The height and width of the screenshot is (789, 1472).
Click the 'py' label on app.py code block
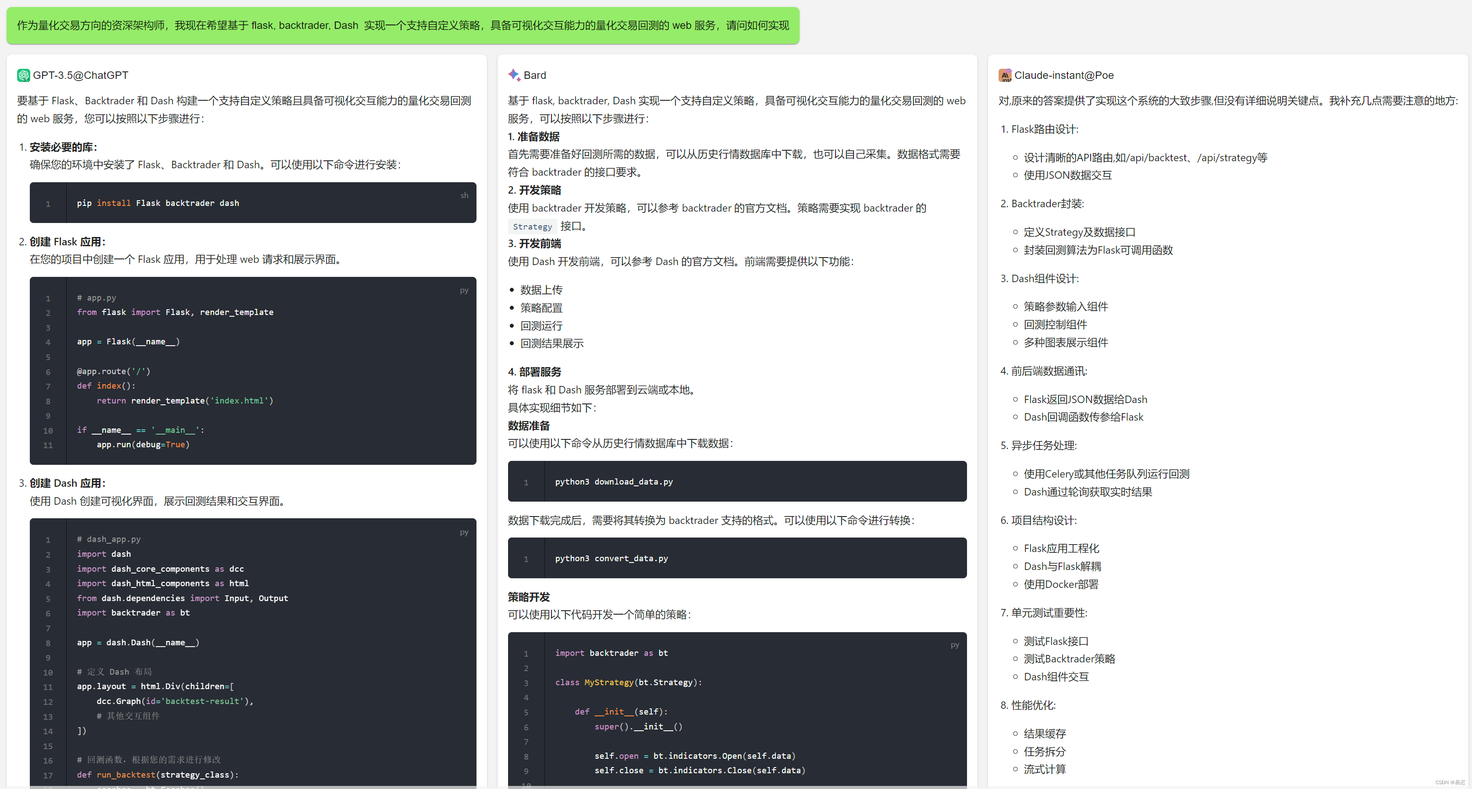pos(464,290)
